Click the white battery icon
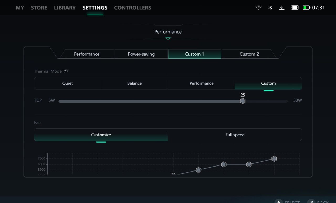Screen dimensions: 336x203 pyautogui.click(x=295, y=8)
